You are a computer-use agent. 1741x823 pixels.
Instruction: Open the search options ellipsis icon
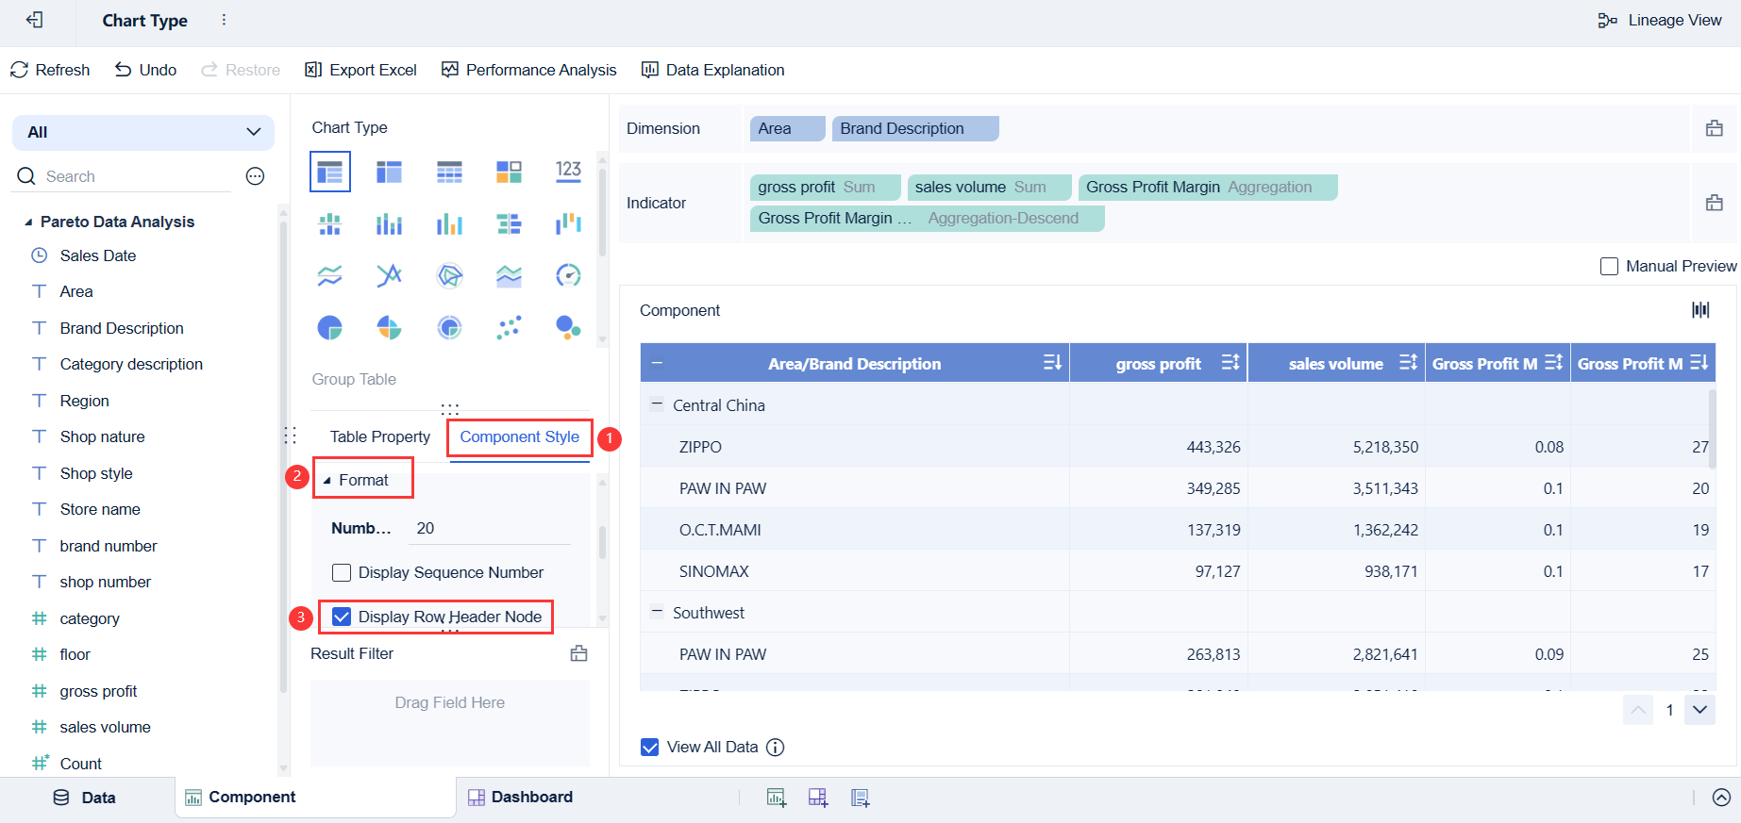point(255,176)
